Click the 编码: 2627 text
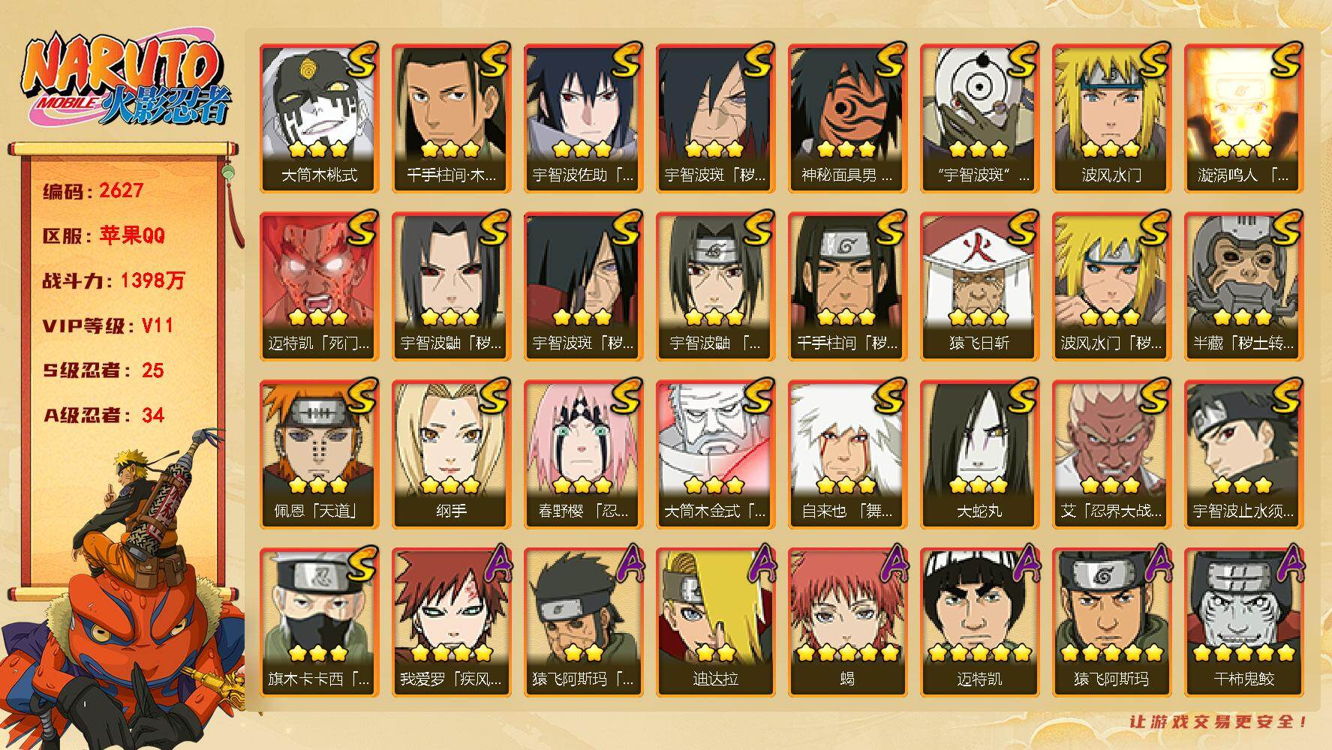The image size is (1332, 750). click(x=93, y=190)
